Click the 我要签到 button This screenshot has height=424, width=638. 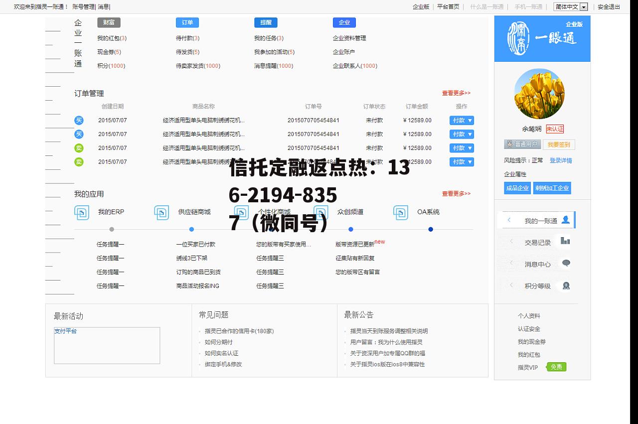[x=558, y=144]
